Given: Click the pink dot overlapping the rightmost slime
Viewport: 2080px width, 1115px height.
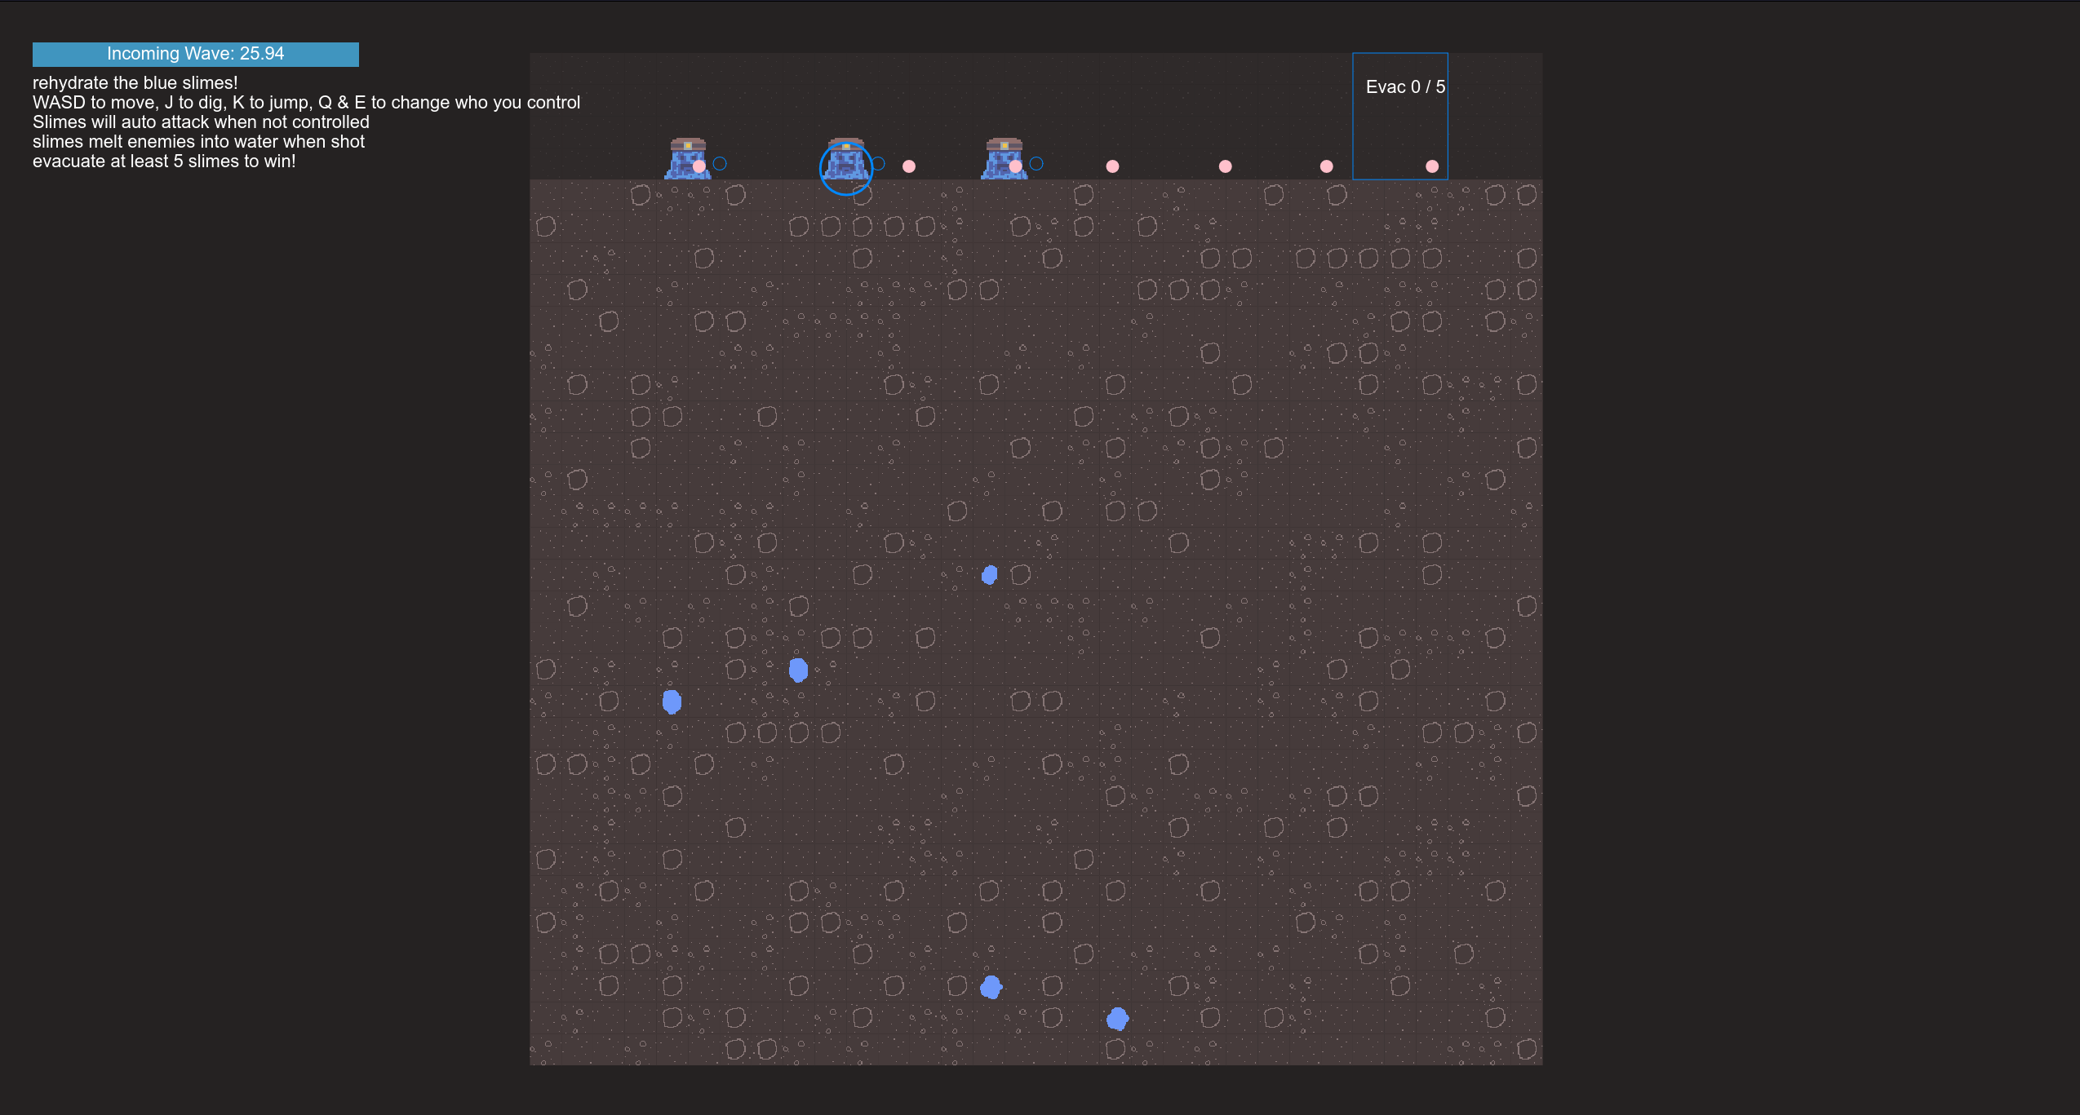Looking at the screenshot, I should [1016, 166].
